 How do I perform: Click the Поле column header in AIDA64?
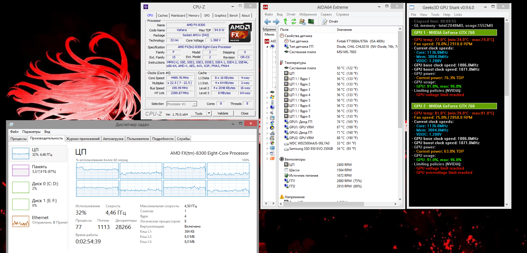coord(307,30)
